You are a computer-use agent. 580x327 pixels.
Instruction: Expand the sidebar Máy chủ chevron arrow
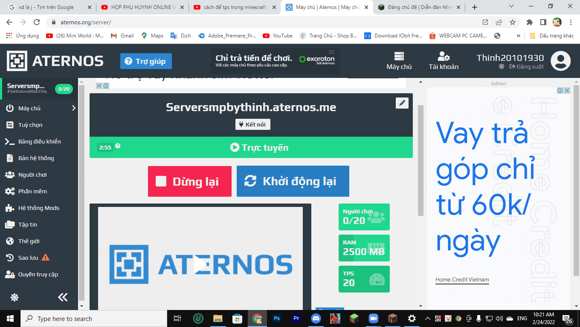point(73,108)
